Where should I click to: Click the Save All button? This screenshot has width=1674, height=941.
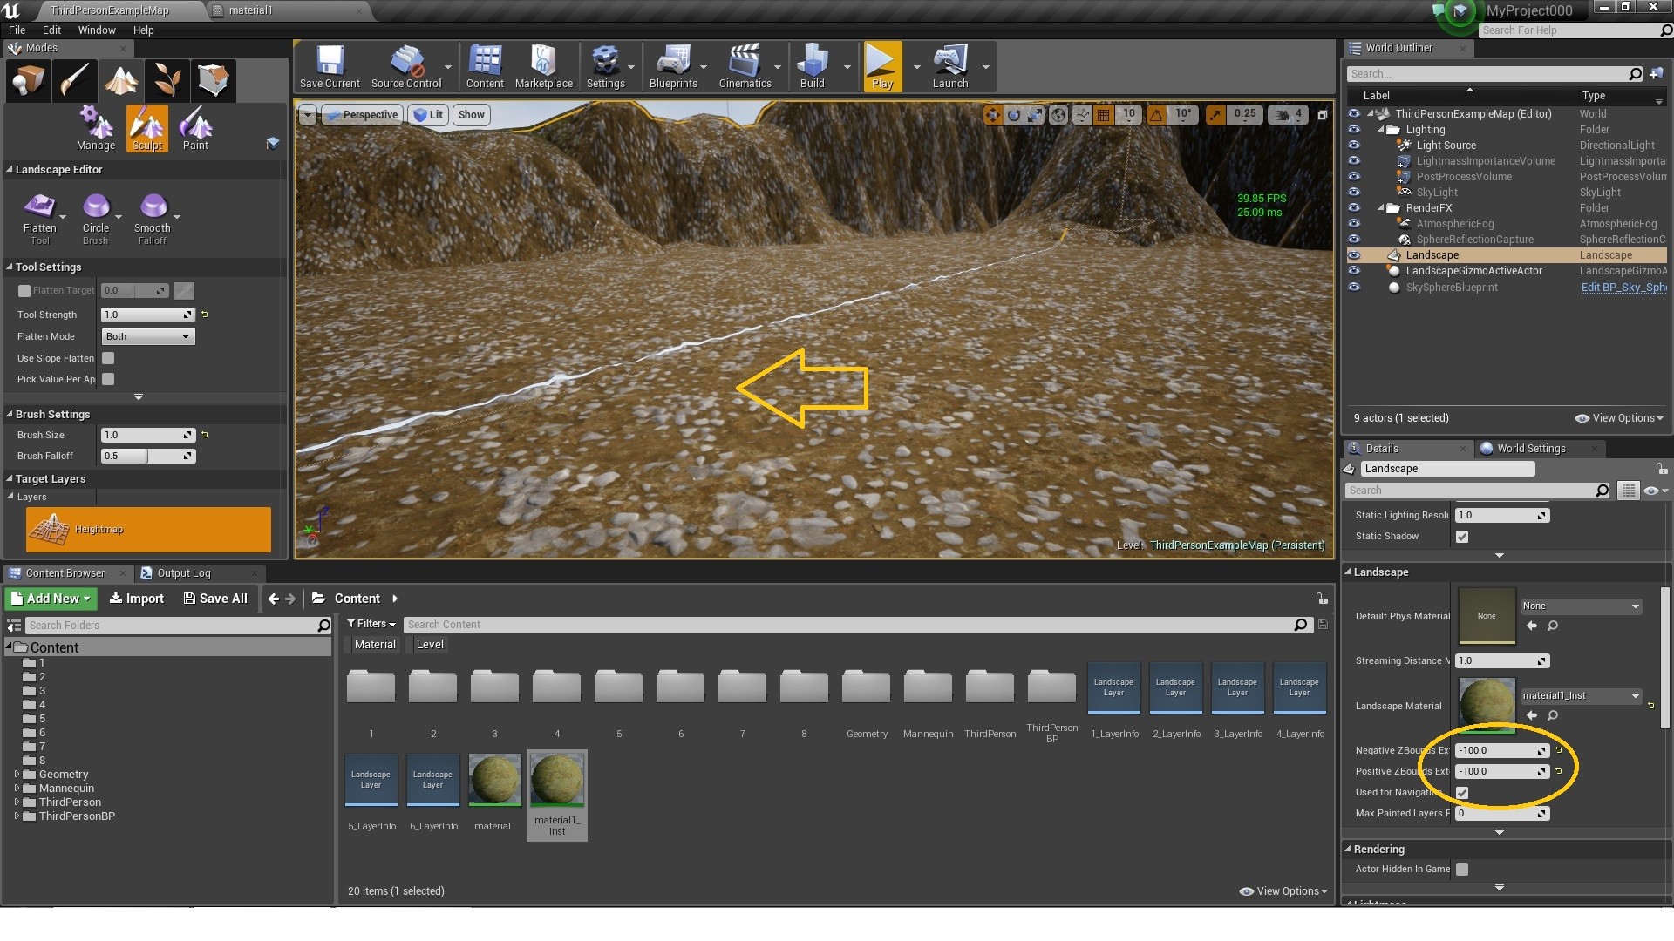(215, 599)
